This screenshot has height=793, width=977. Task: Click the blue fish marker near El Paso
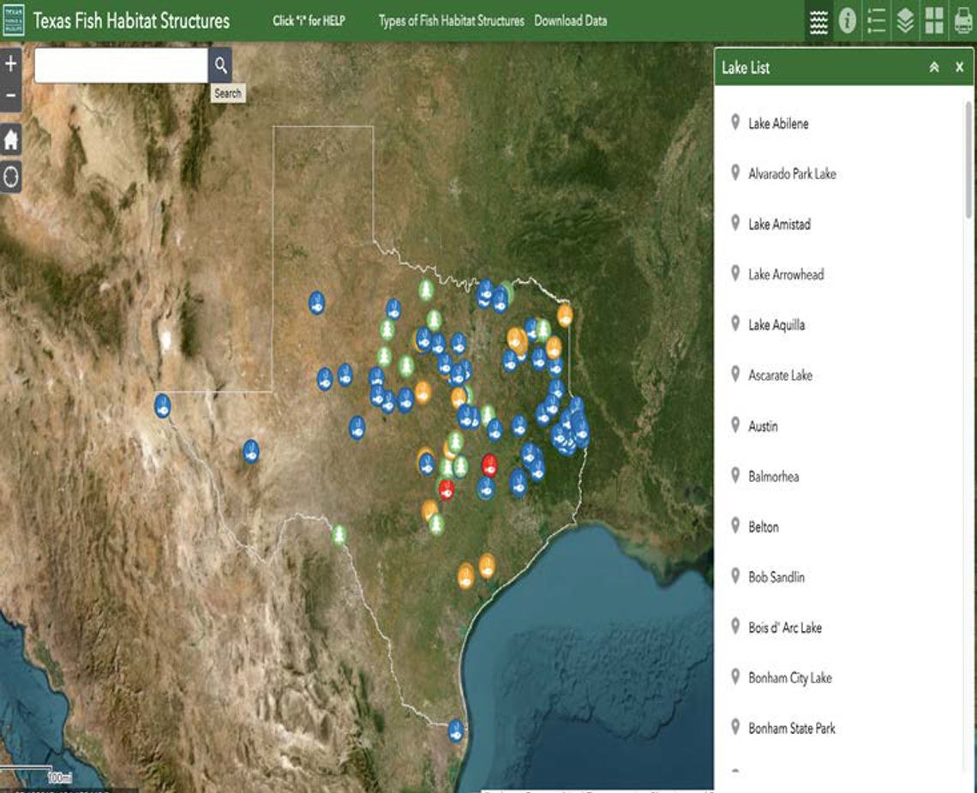pyautogui.click(x=163, y=406)
